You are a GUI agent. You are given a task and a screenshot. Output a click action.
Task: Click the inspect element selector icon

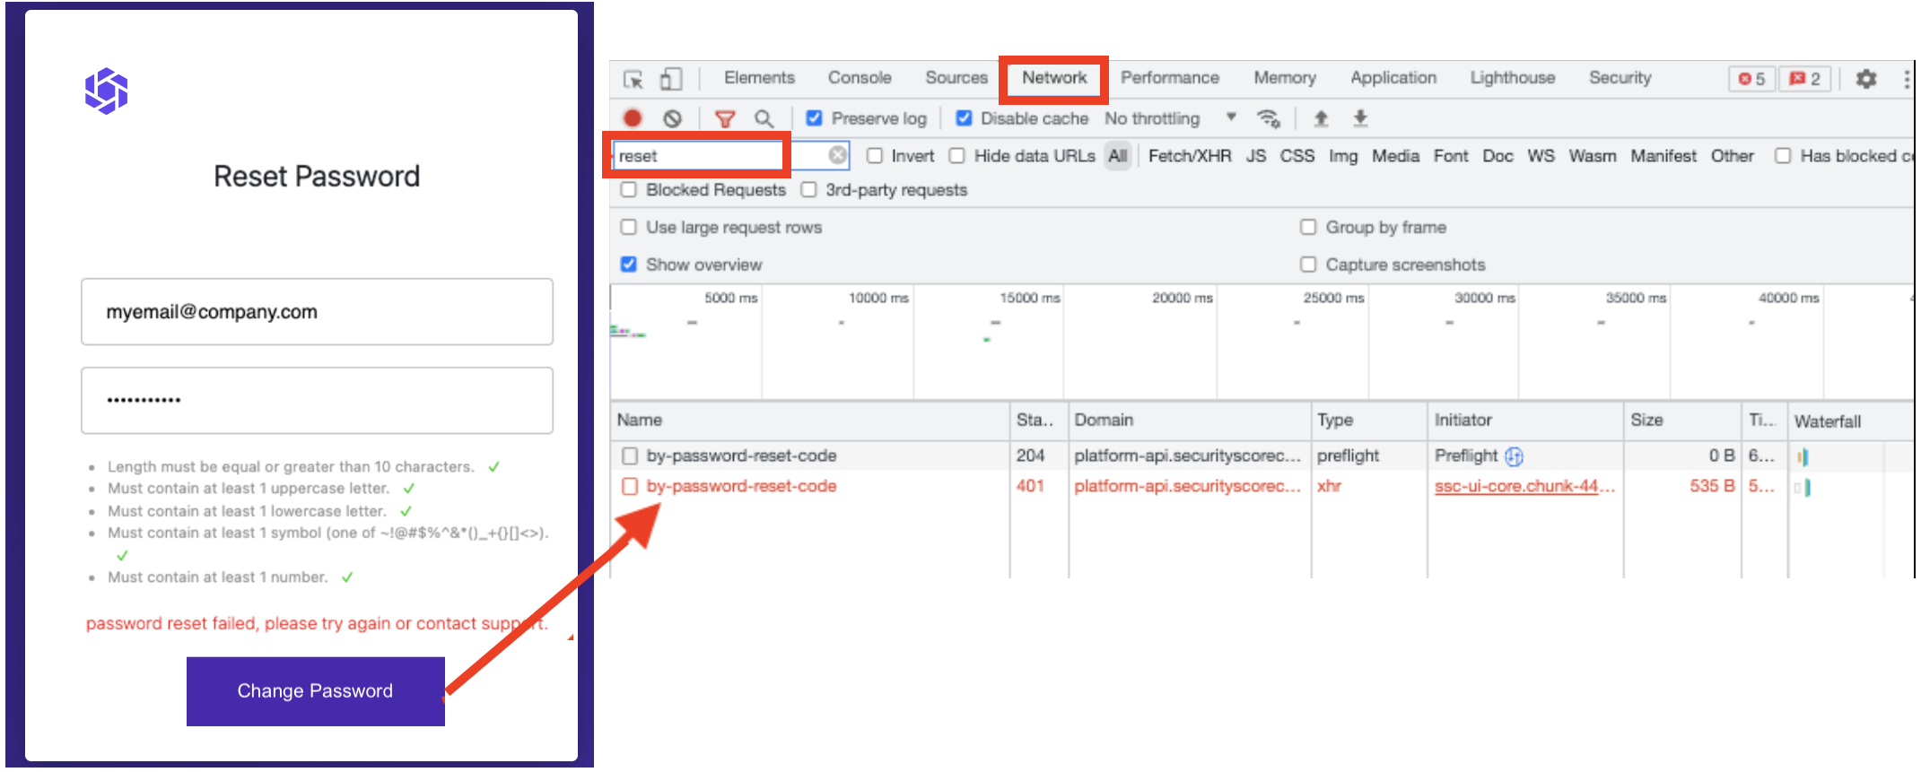click(633, 79)
